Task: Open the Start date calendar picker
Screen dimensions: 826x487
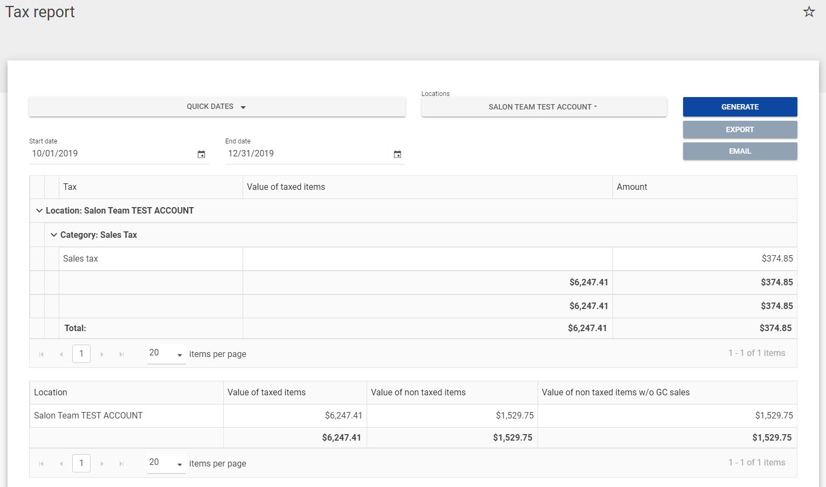Action: pos(201,154)
